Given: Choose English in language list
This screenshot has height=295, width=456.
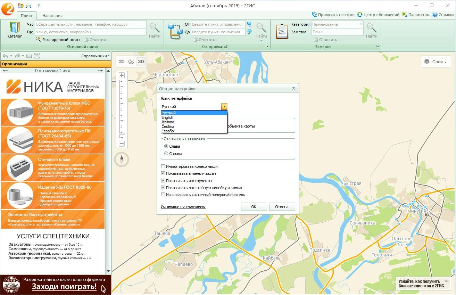Looking at the screenshot, I should tap(194, 117).
